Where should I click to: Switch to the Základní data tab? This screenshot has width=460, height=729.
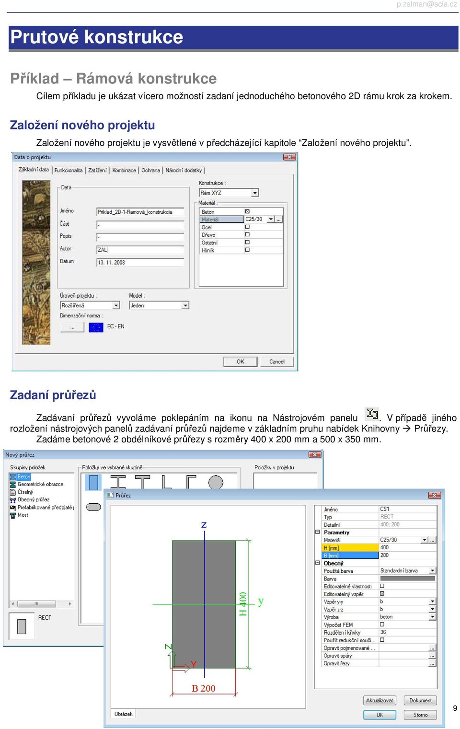point(34,170)
